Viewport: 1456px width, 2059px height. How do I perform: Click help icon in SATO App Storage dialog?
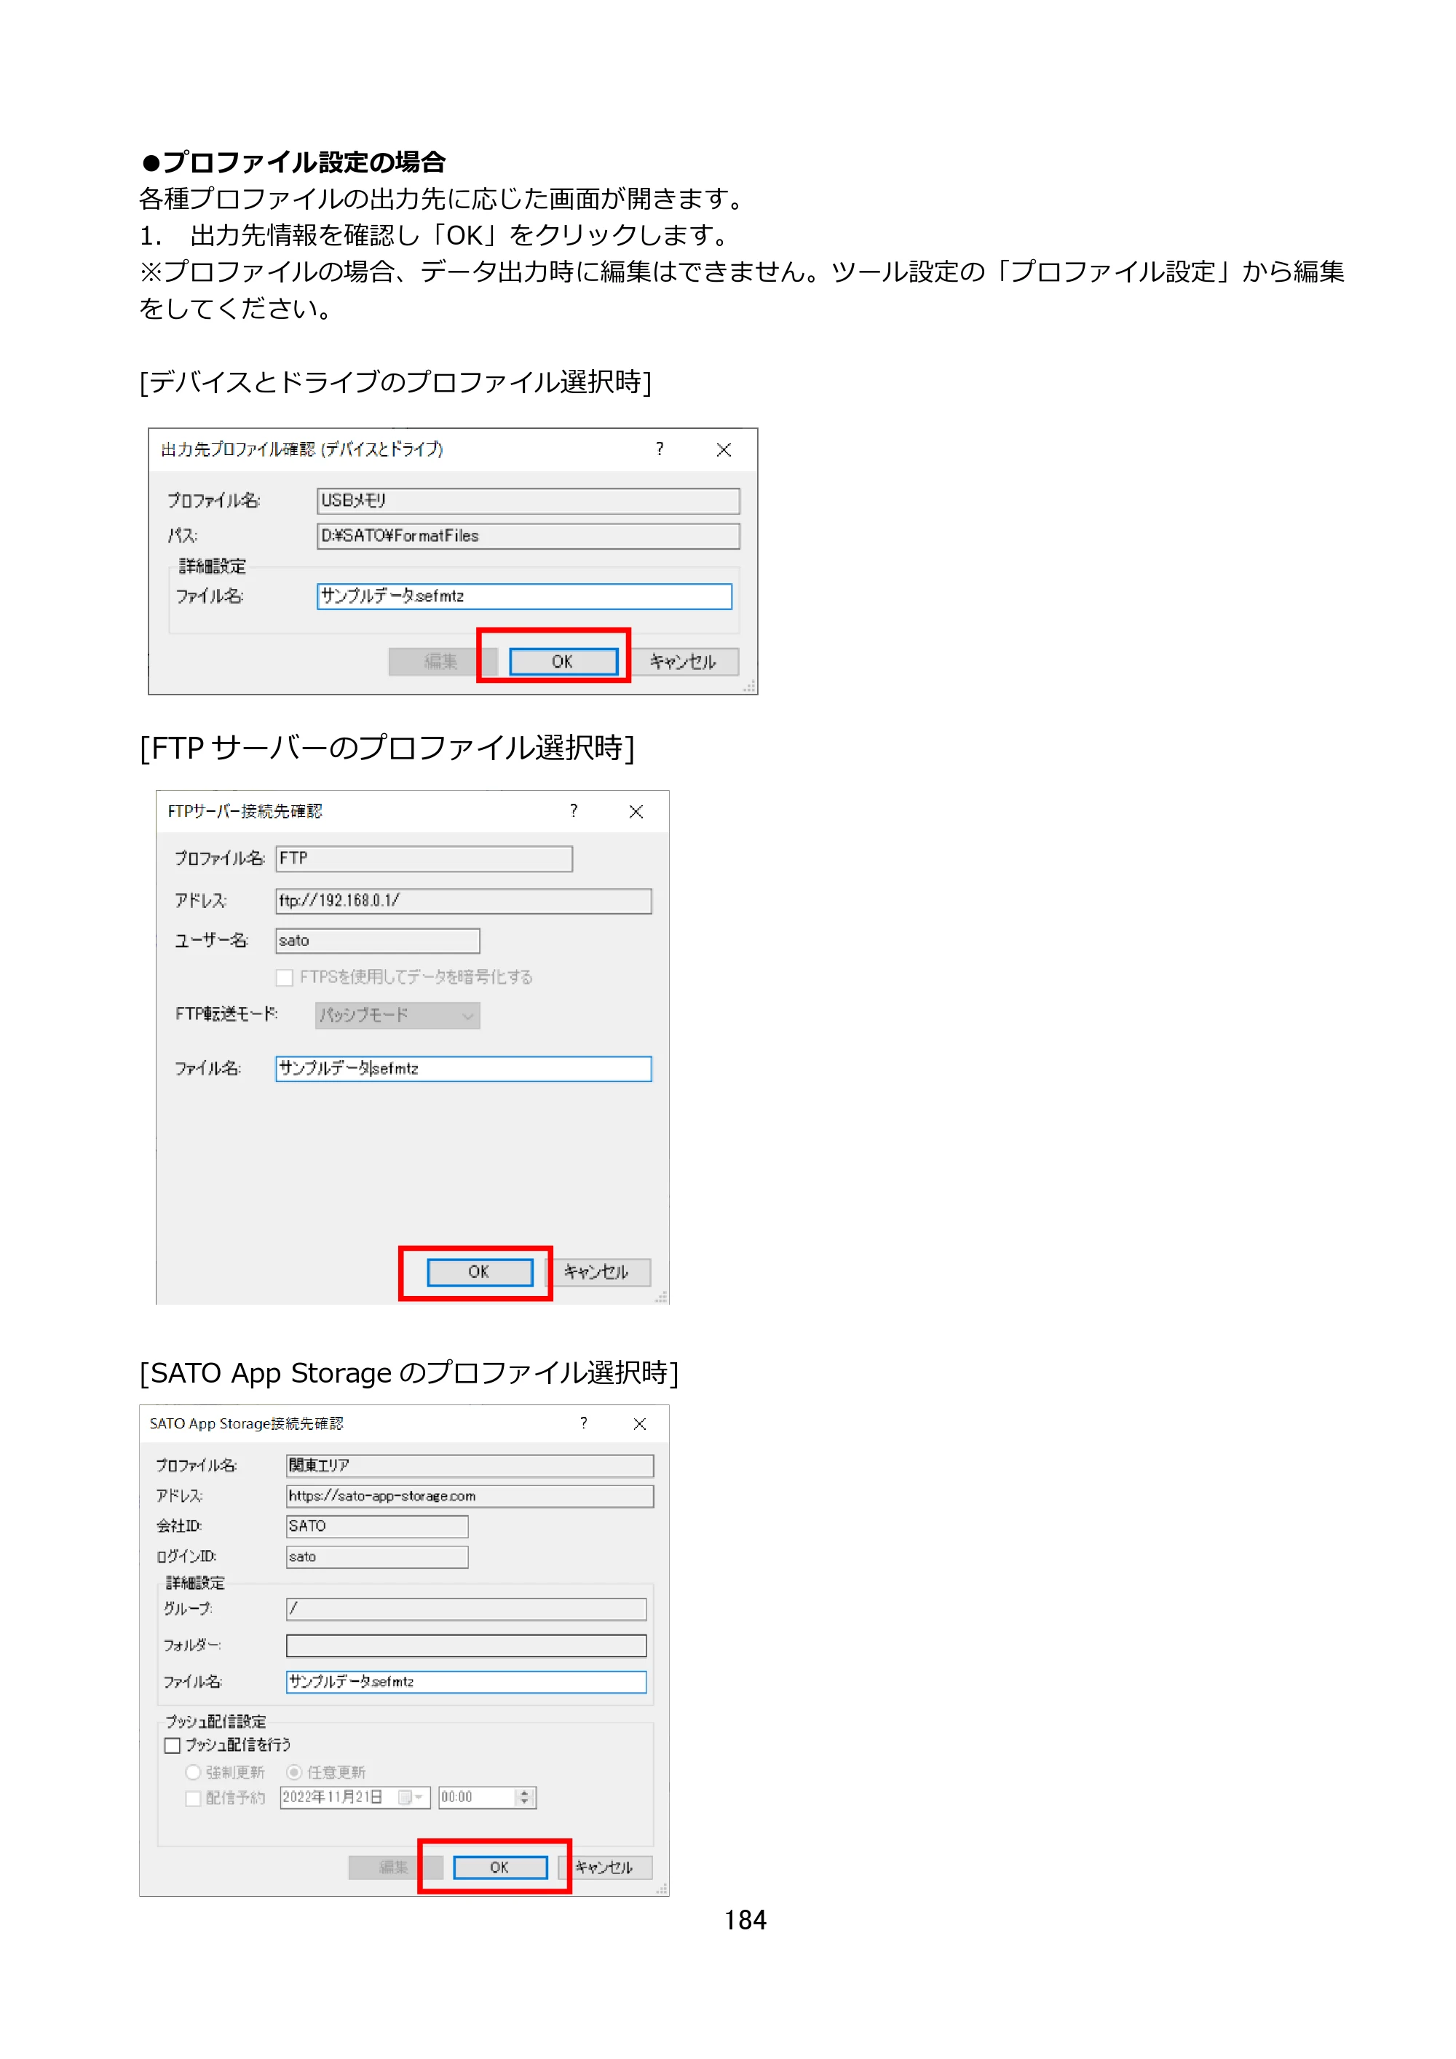pos(584,1423)
